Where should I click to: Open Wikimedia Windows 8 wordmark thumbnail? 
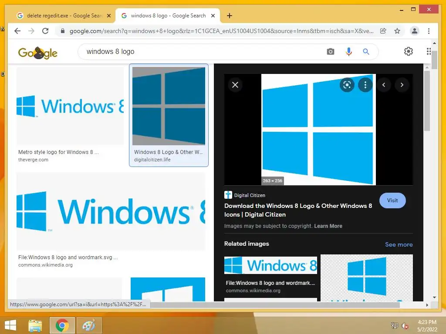(111, 212)
